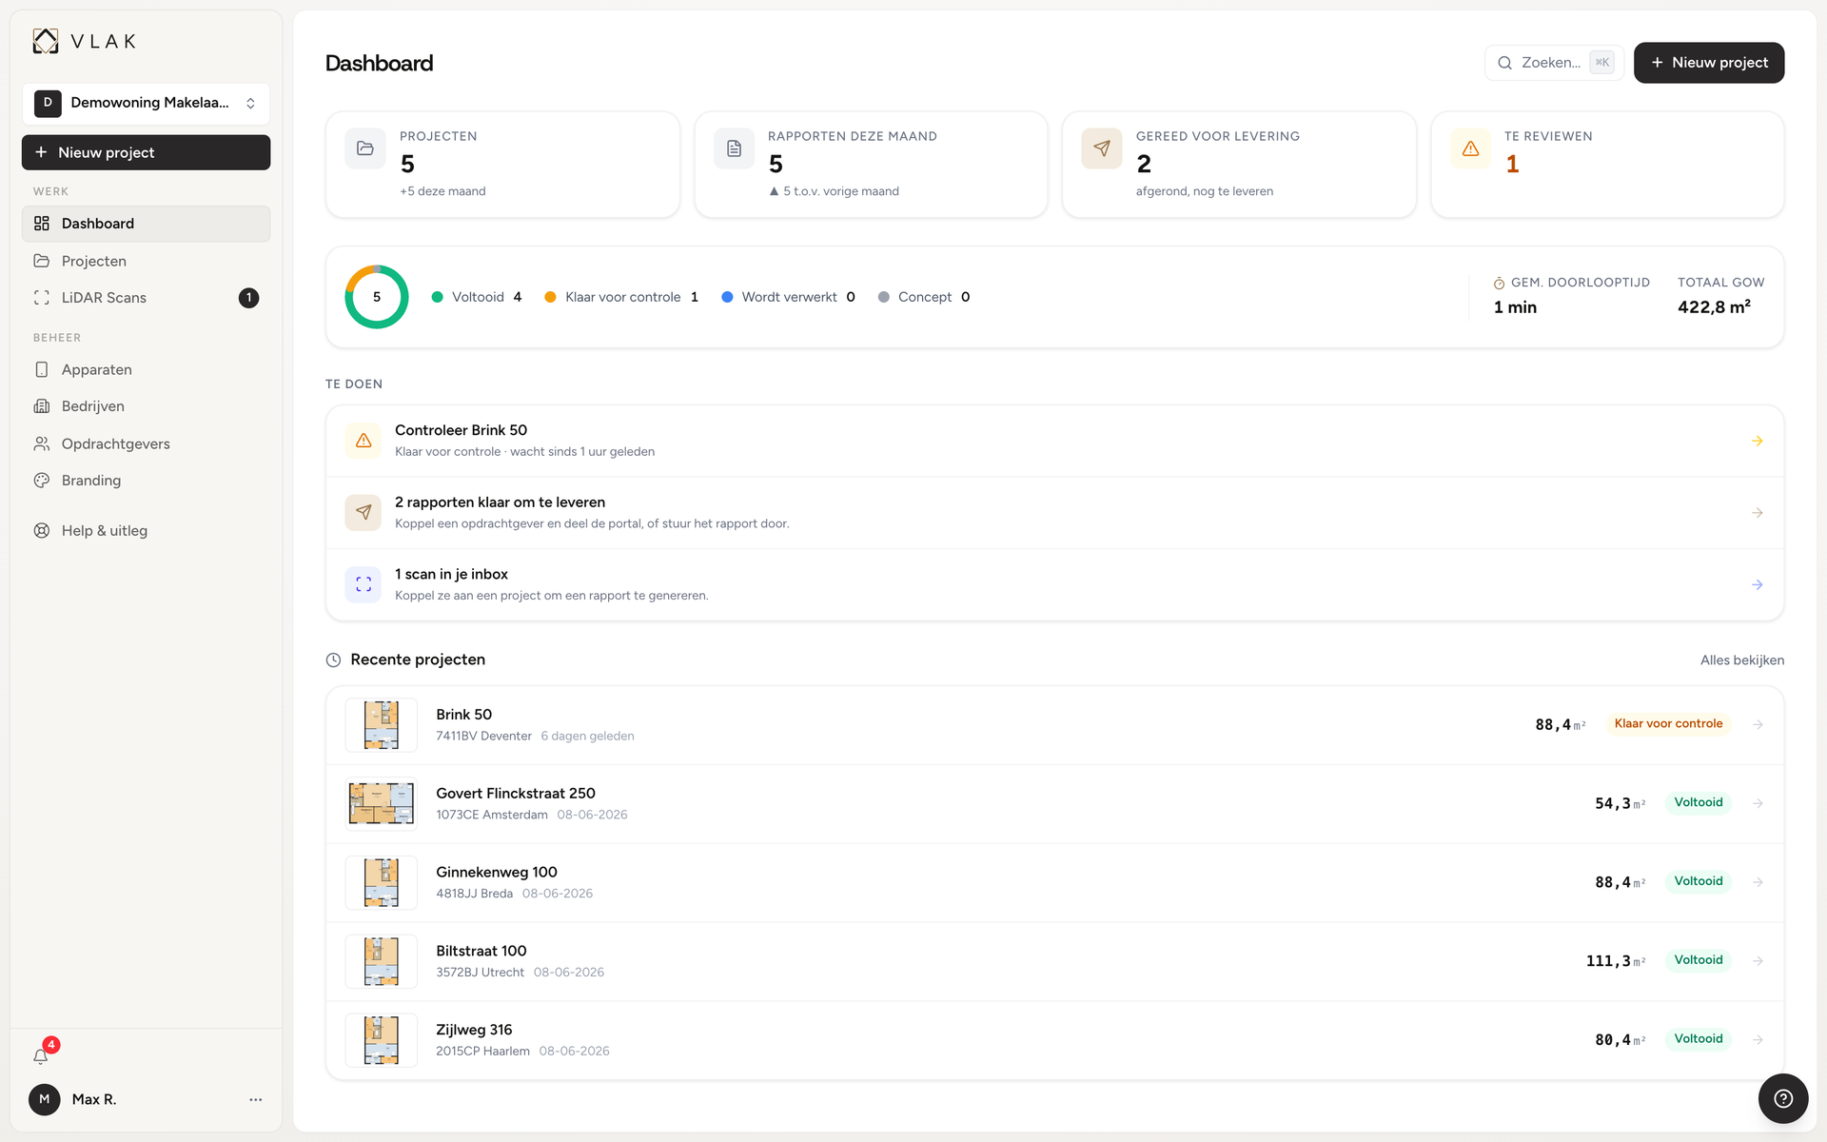Click the Ginnekenweg 100 project title
The width and height of the screenshot is (1827, 1142).
(x=497, y=873)
